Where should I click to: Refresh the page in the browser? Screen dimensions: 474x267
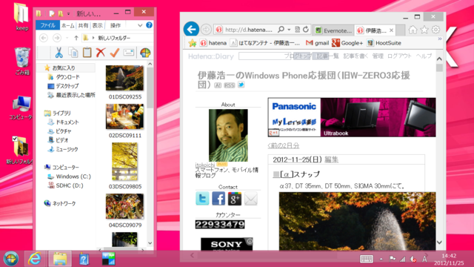pos(306,30)
